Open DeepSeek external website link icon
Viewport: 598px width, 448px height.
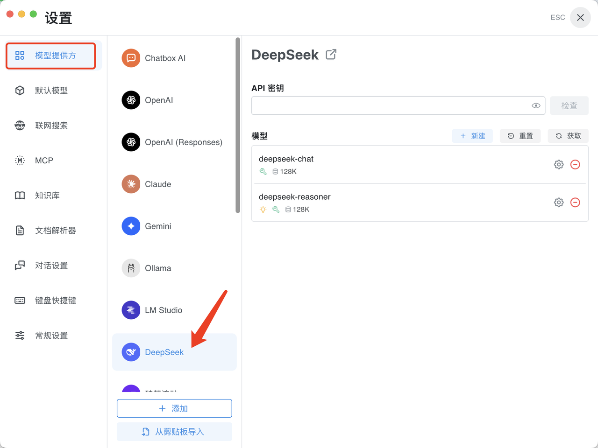tap(331, 55)
